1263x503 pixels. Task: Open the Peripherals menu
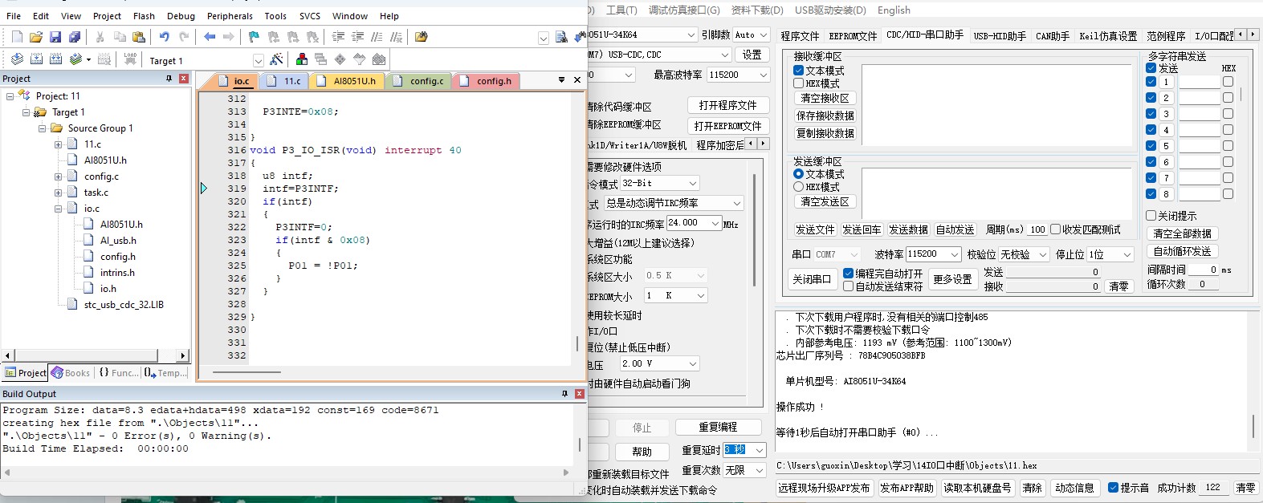click(x=230, y=16)
